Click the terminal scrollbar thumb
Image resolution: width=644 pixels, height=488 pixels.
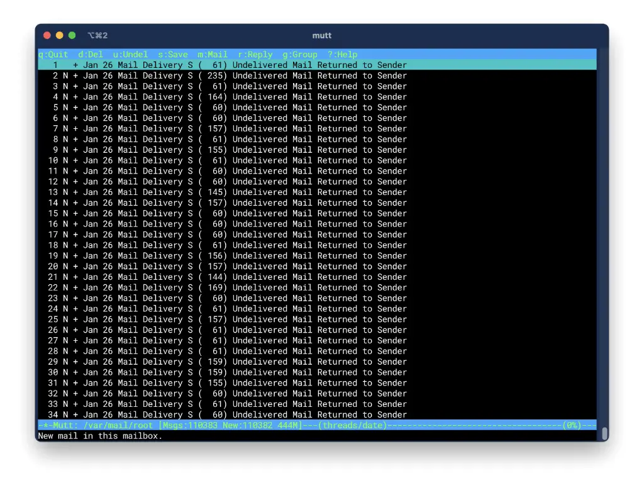[x=604, y=433]
